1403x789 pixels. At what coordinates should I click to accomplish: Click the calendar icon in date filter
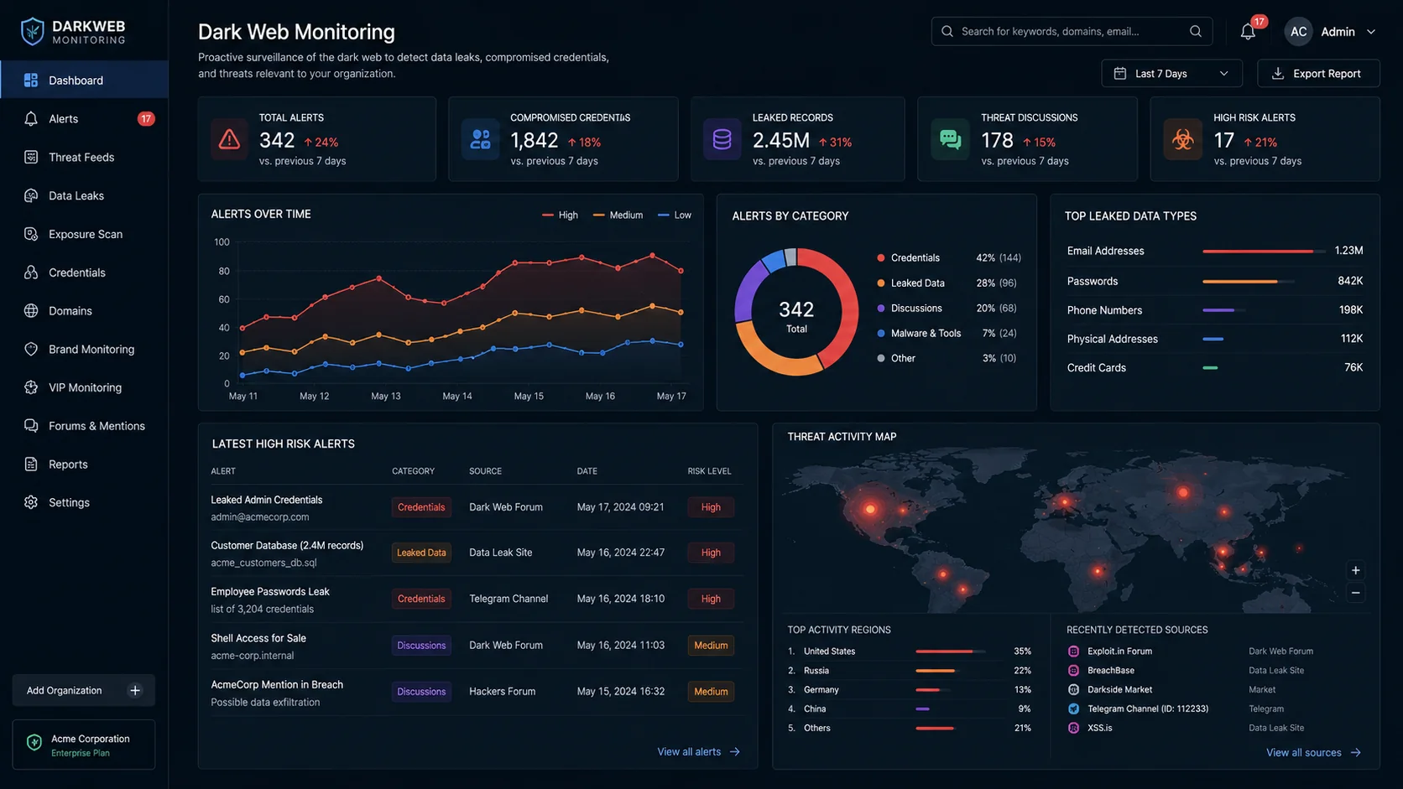click(1119, 74)
